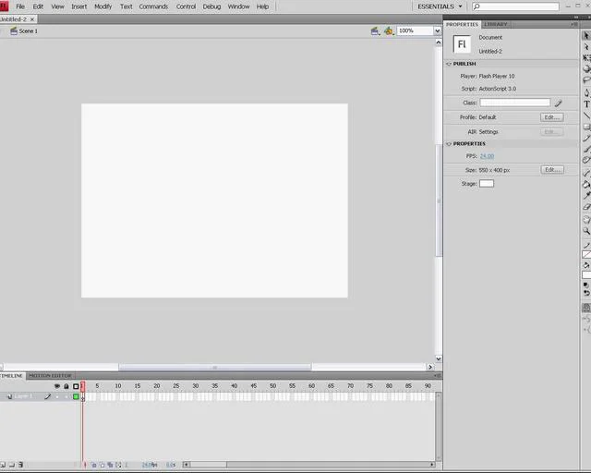
Task: Collapse panels with double-arrow icon
Action: pyautogui.click(x=576, y=18)
